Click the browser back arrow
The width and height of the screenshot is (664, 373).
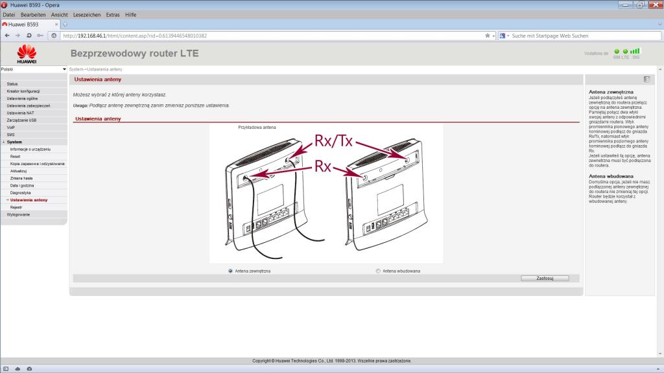[x=7, y=36]
